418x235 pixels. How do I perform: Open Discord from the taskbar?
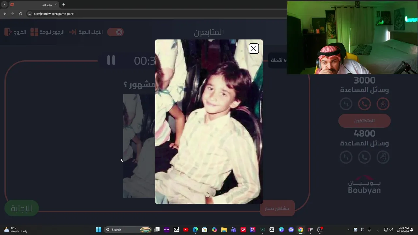tap(291, 230)
